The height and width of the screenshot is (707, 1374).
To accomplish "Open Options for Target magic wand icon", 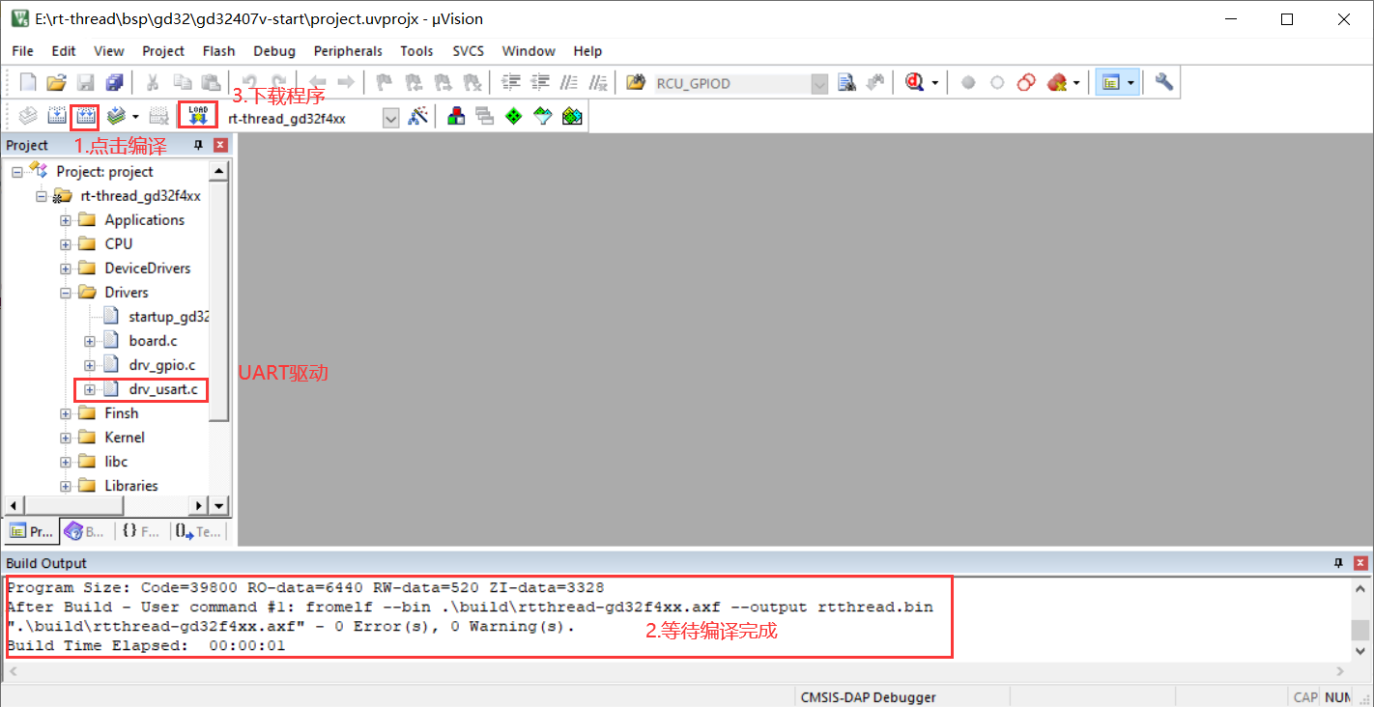I will coord(418,117).
